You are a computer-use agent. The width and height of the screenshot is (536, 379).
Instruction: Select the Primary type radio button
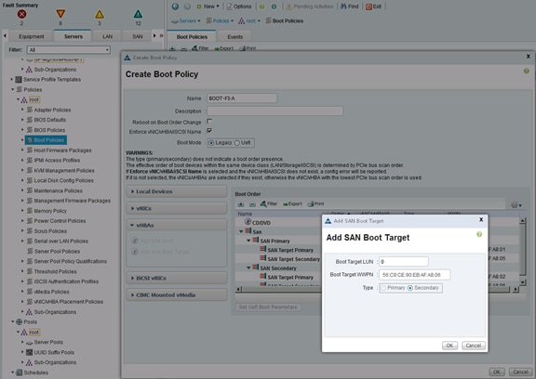(383, 288)
